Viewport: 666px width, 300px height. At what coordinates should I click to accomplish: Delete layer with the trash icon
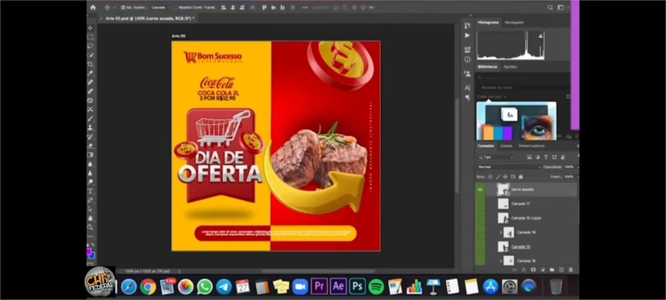pos(570,270)
